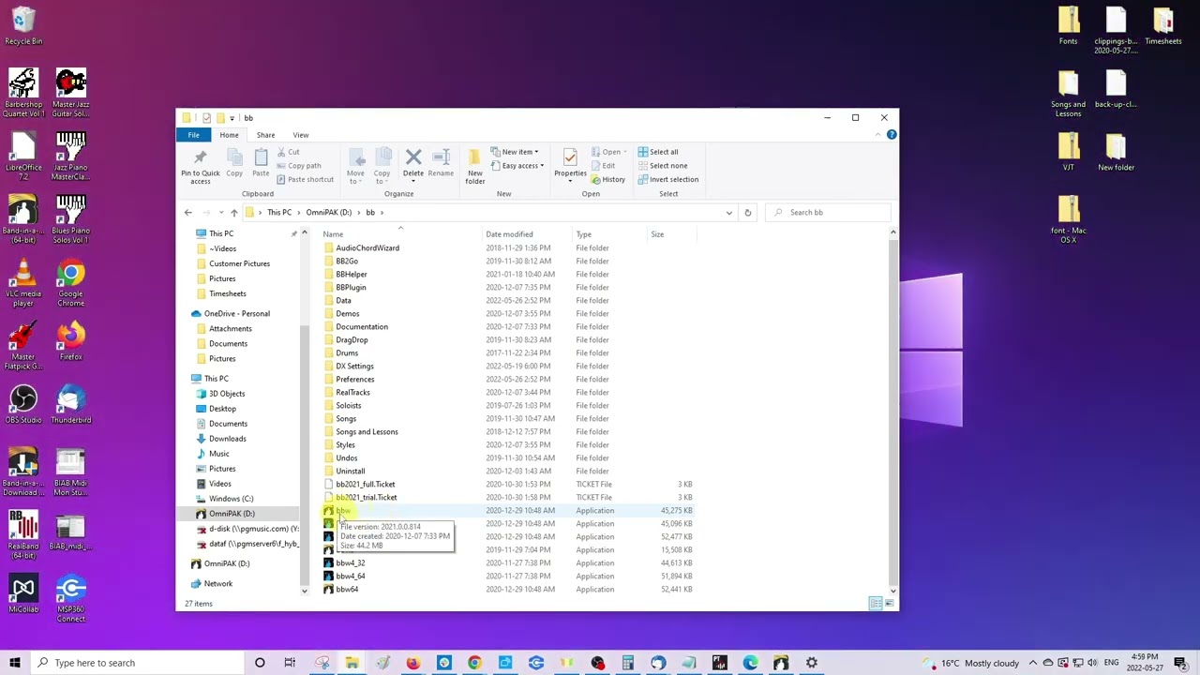Viewport: 1200px width, 675px height.
Task: Switch to details view layout toggle
Action: pos(876,604)
